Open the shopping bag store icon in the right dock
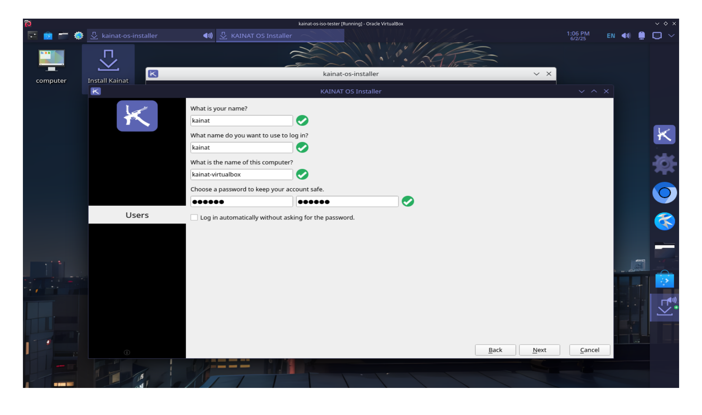702x415 pixels. pos(664,279)
